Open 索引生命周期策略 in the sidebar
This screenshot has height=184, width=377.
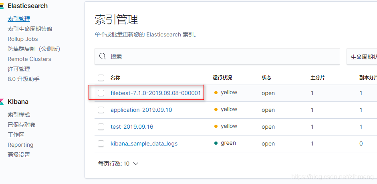(x=30, y=29)
